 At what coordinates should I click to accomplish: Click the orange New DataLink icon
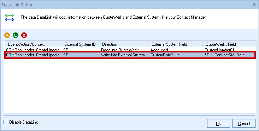(7, 35)
